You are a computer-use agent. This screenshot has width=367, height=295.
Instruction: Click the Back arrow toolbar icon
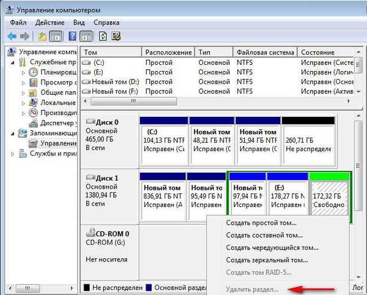(11, 36)
